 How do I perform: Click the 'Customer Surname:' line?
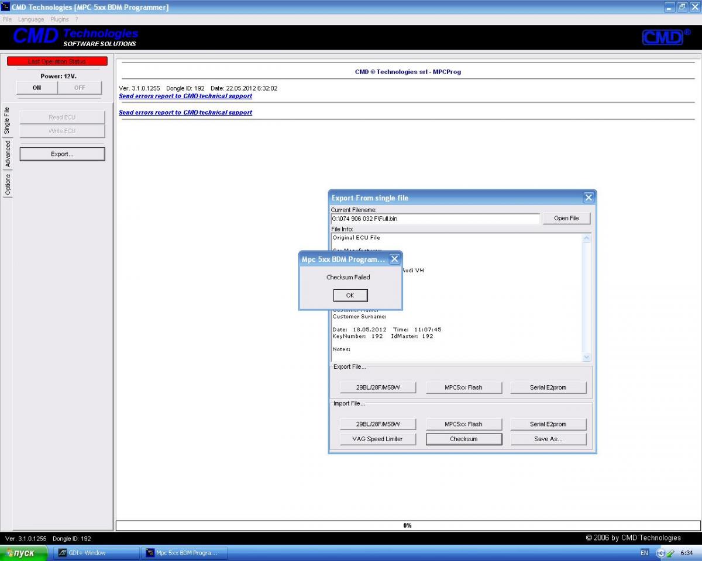pyautogui.click(x=359, y=316)
